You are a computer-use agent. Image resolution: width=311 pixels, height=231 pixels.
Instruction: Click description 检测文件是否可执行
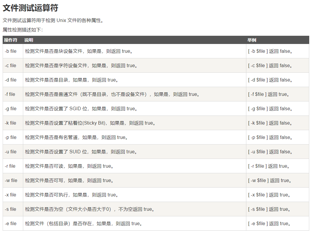(72, 195)
